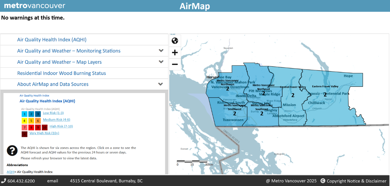Click the AQHI abbreviation link
This screenshot has height=186, width=390.
10,172
